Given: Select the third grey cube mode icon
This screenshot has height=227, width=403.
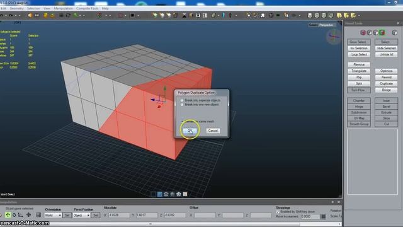Looking at the screenshot, I should pyautogui.click(x=375, y=32).
